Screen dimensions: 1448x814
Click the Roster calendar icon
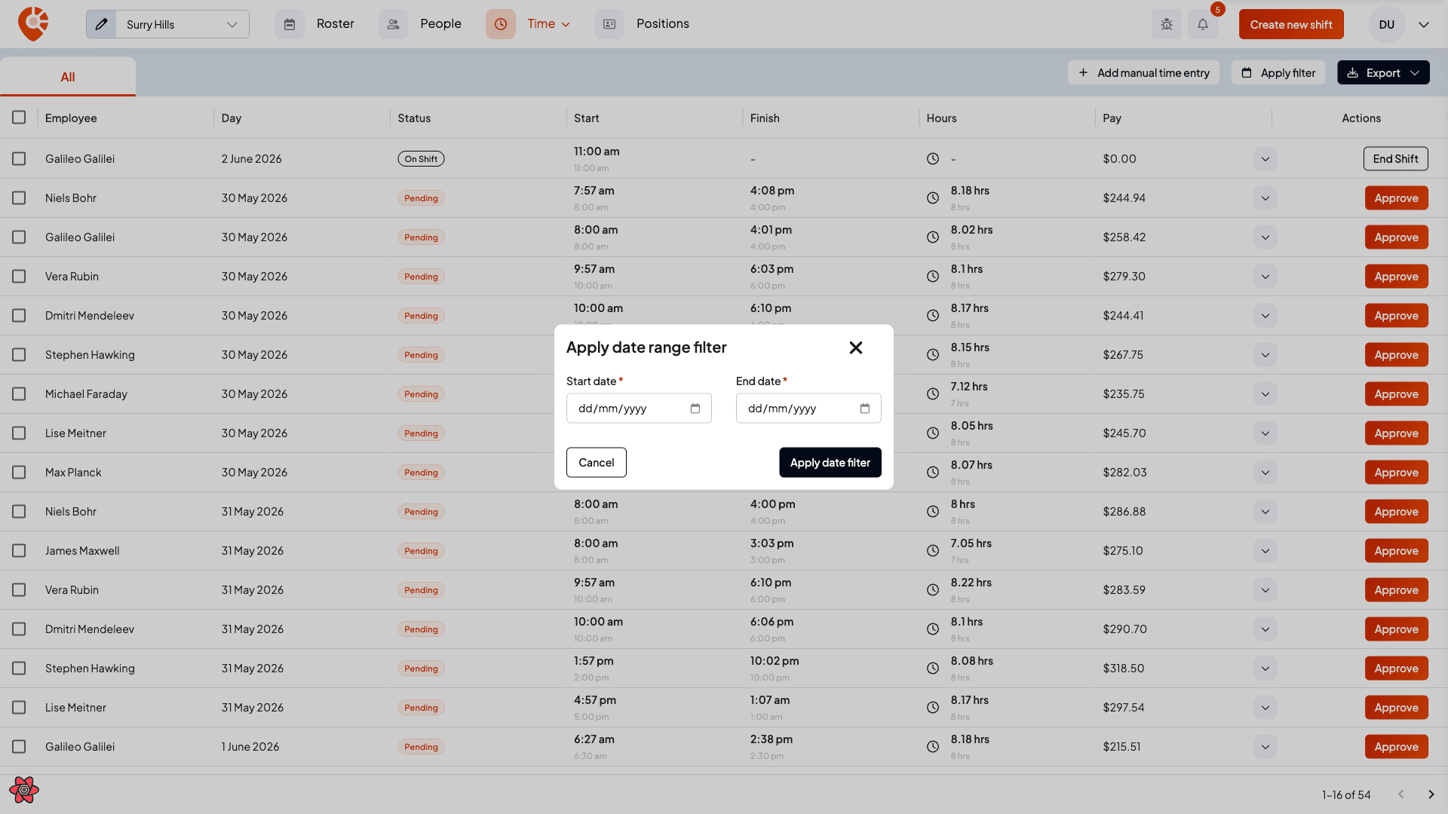tap(289, 24)
